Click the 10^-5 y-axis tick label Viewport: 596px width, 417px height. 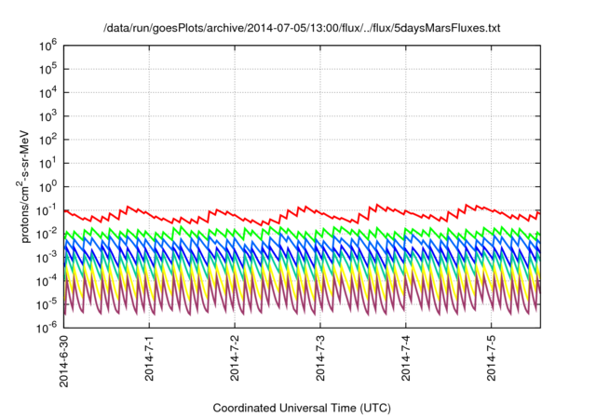coord(47,304)
